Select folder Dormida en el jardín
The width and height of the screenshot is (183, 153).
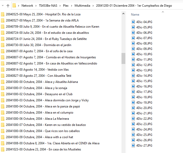(38, 45)
